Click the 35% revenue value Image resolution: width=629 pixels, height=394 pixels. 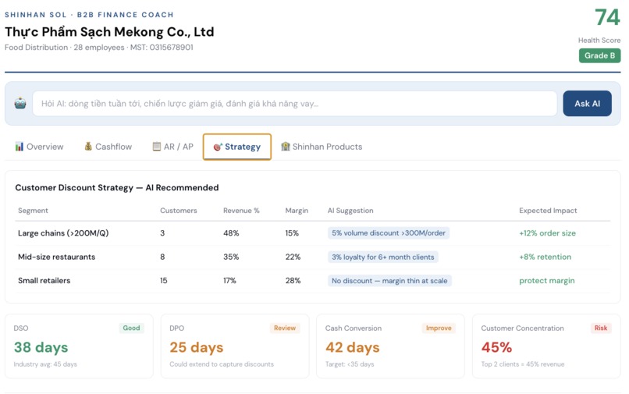point(231,257)
